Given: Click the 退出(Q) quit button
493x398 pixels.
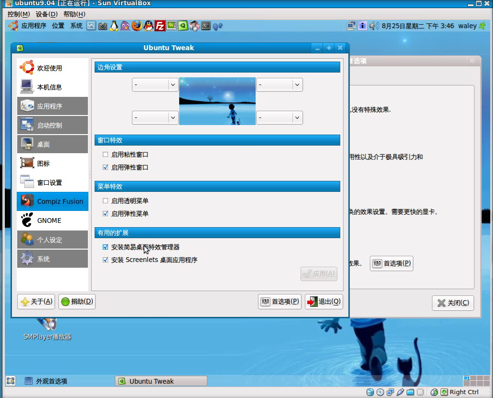Looking at the screenshot, I should pyautogui.click(x=324, y=302).
